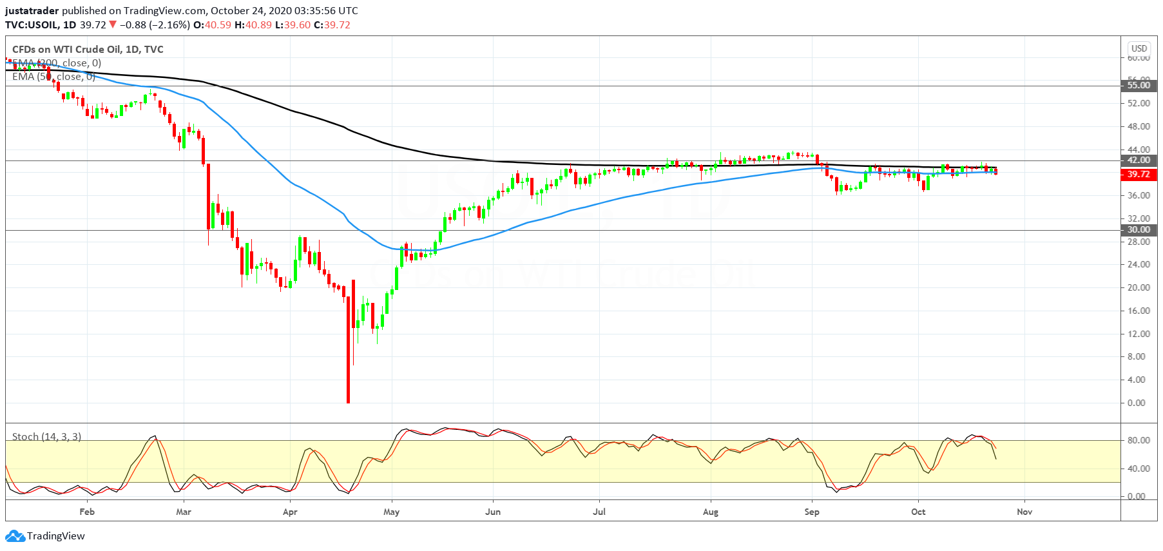Select the EMA (50, close, 0) indicator legend
This screenshot has width=1163, height=551.
(x=54, y=77)
